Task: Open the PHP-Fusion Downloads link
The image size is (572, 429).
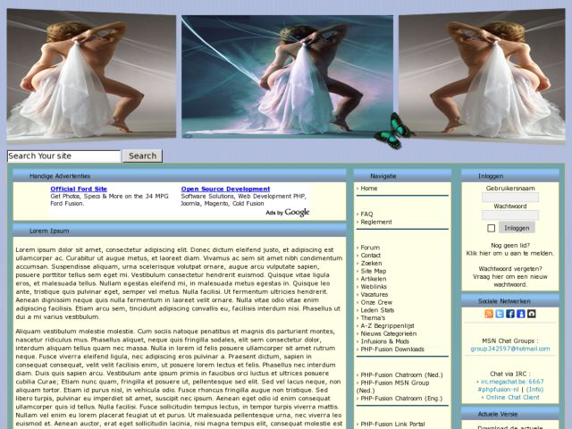Action: pos(392,349)
